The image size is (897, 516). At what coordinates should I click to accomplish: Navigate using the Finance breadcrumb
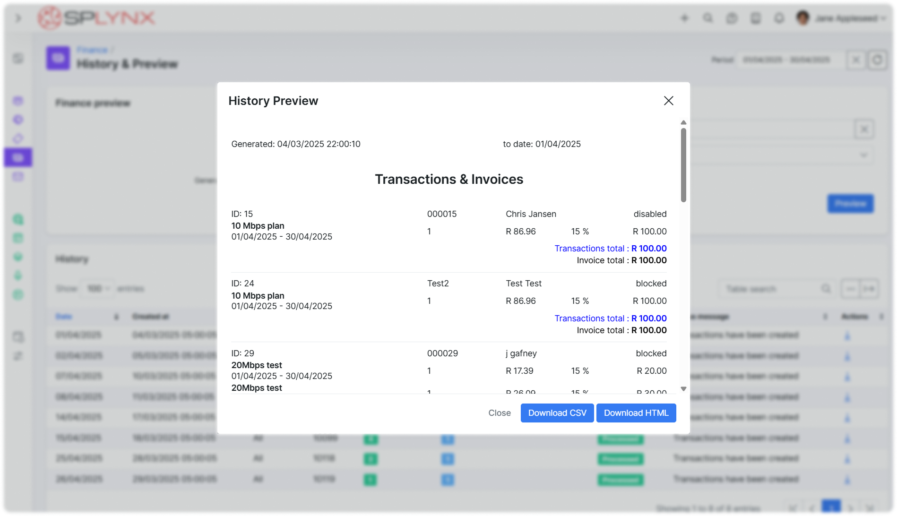tap(92, 49)
